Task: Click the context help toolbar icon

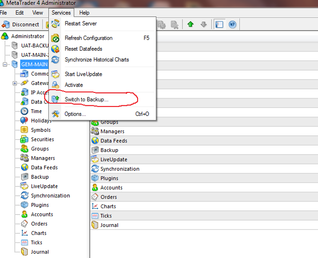Action: [x=232, y=24]
